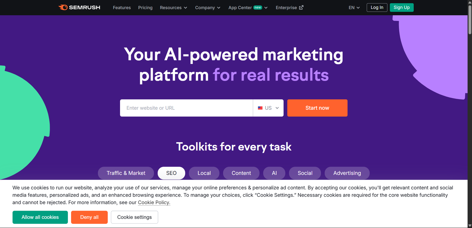Select the AI toolkit pill

tap(274, 173)
